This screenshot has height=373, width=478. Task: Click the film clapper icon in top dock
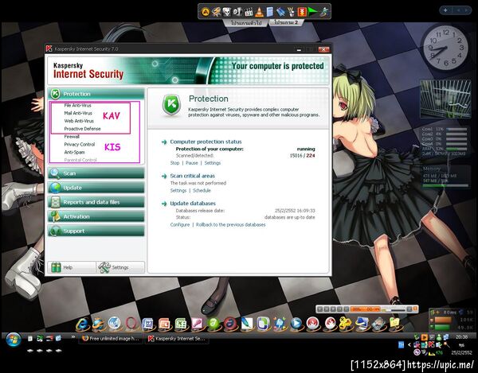pyautogui.click(x=249, y=12)
